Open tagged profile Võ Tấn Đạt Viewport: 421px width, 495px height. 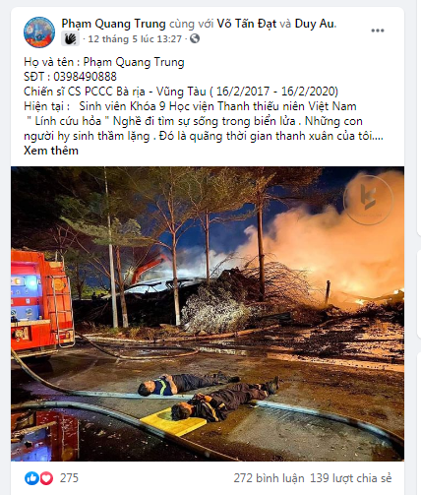pyautogui.click(x=247, y=24)
